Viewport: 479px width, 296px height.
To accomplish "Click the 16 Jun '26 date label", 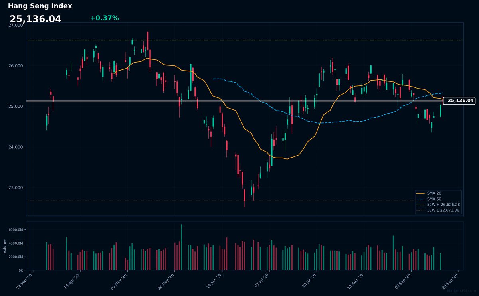I will point(214,281).
